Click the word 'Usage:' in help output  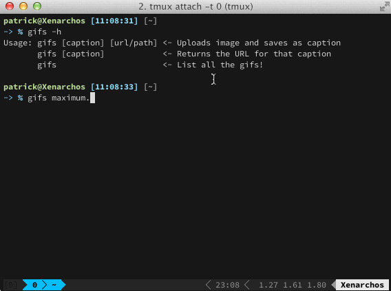(18, 43)
